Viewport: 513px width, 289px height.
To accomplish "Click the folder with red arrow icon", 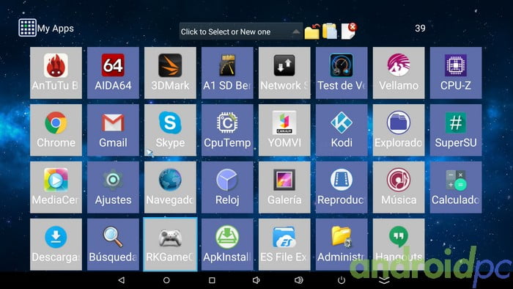I will coord(312,32).
